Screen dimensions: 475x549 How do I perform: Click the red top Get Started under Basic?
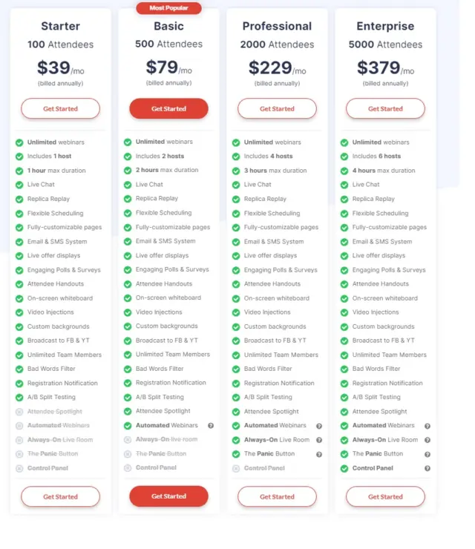[168, 108]
